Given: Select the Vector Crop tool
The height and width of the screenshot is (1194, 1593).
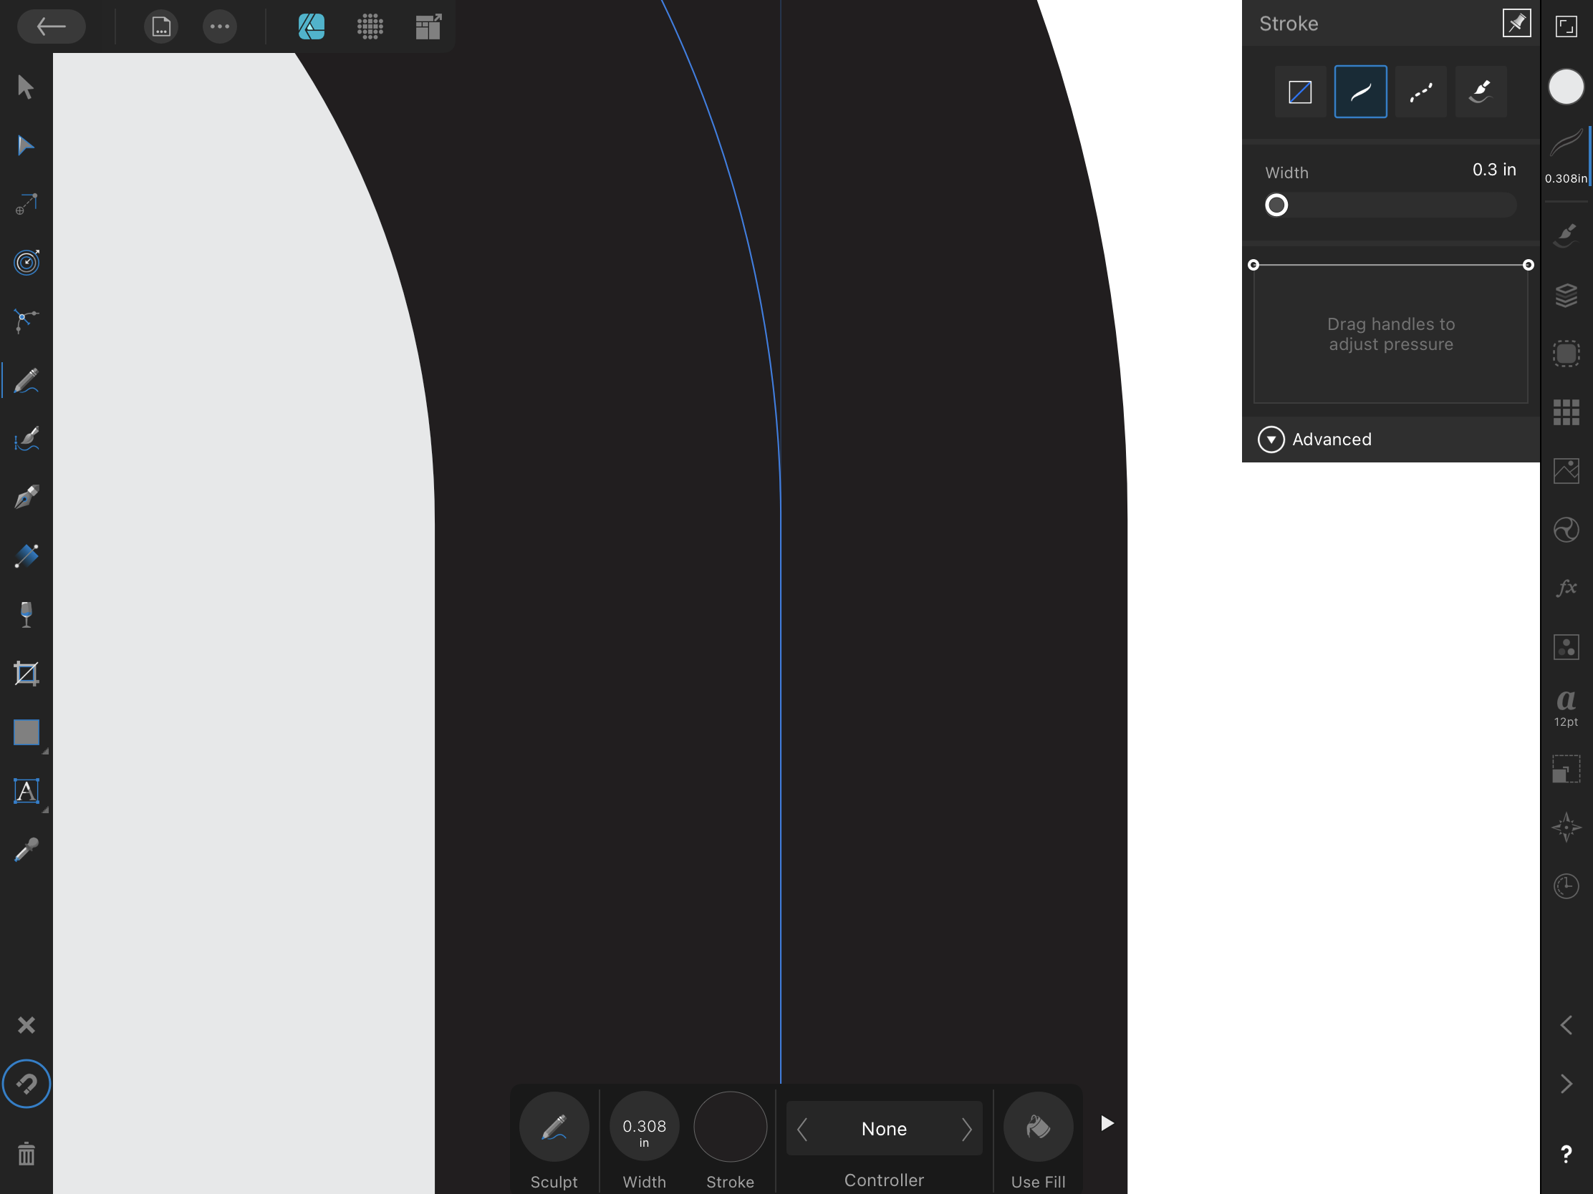Looking at the screenshot, I should 26,674.
